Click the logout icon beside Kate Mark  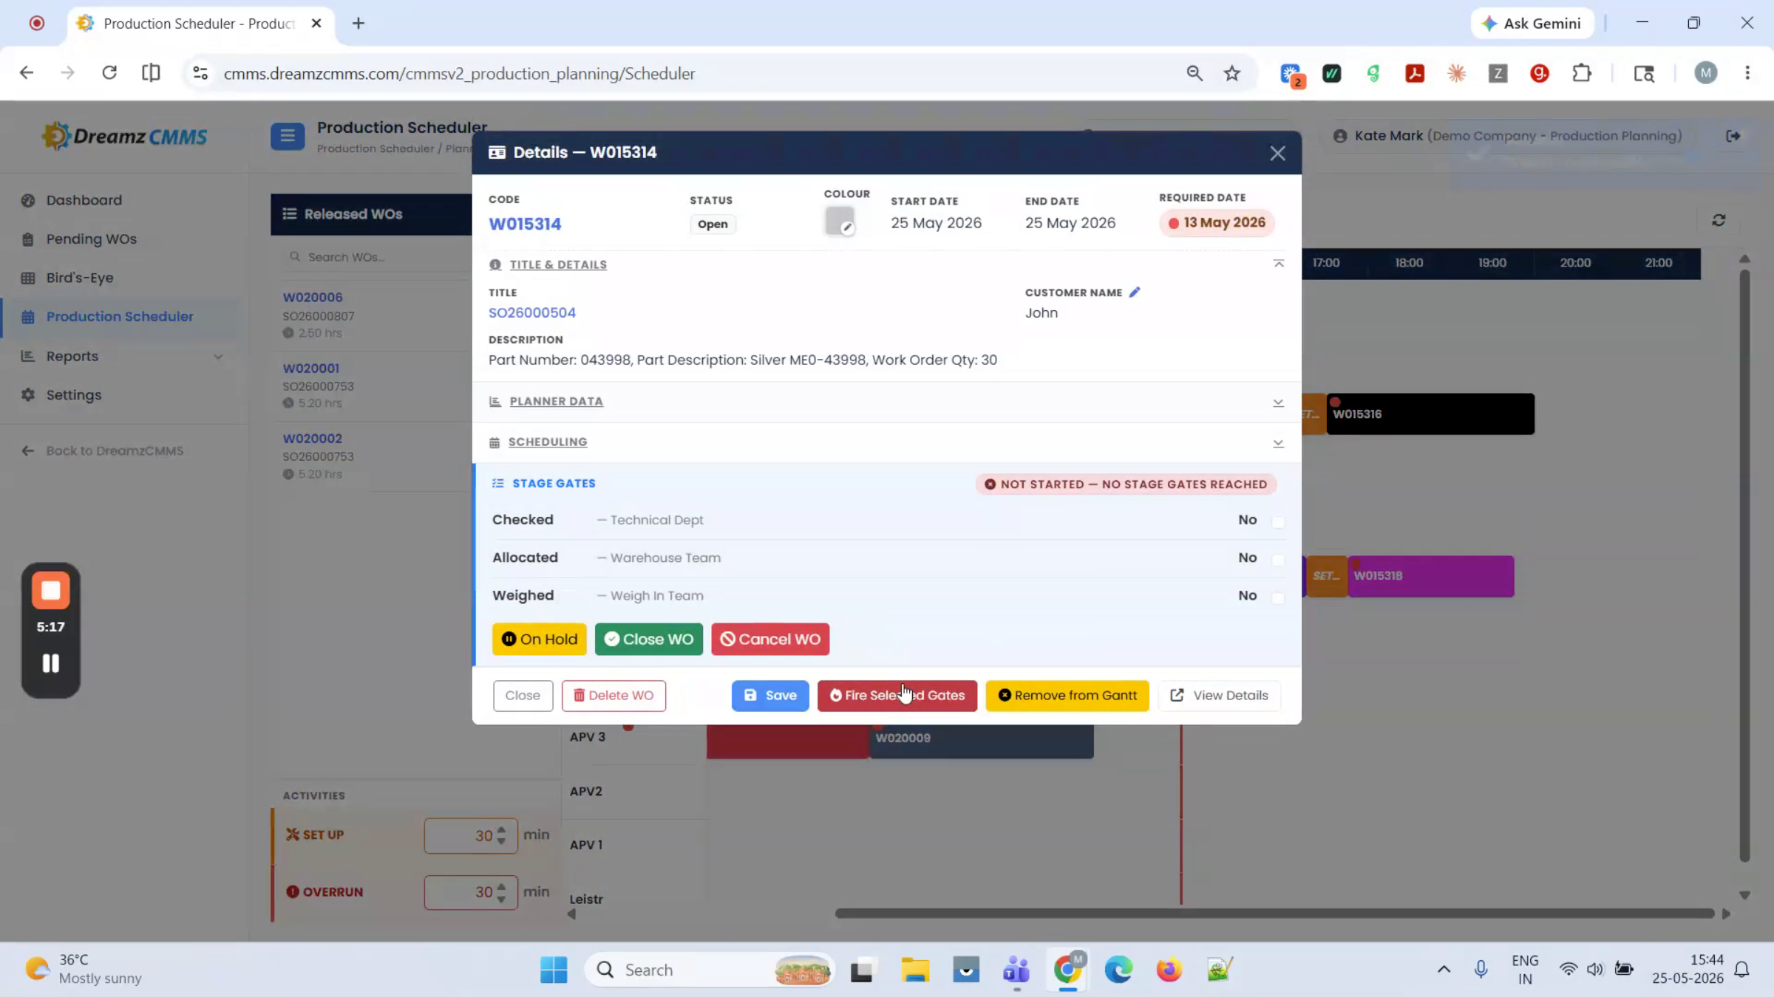(1733, 136)
